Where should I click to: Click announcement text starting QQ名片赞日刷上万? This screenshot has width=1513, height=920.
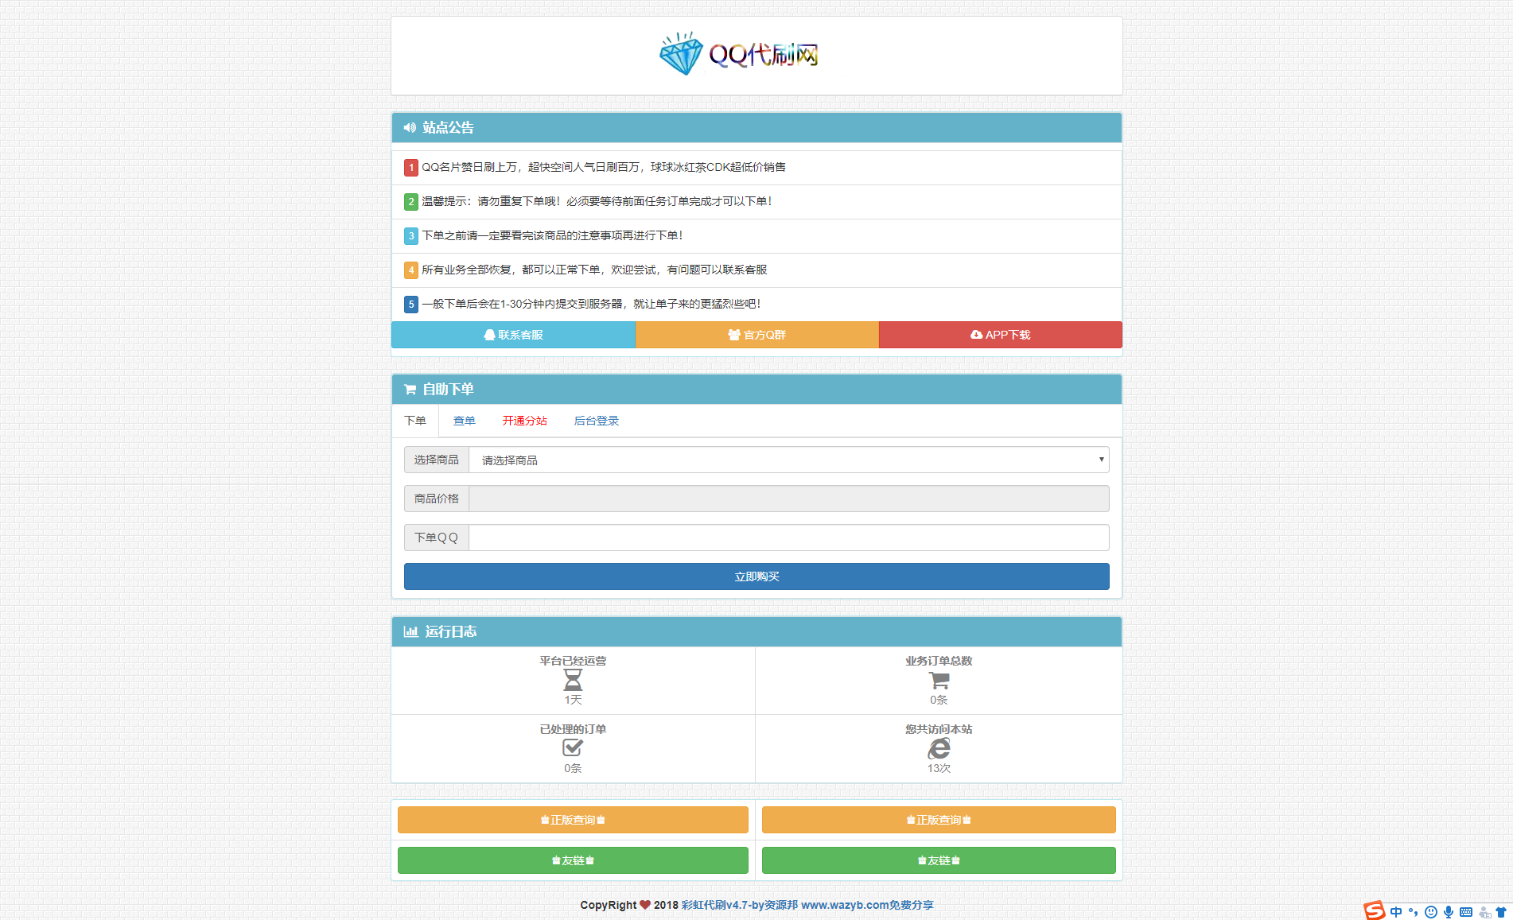pyautogui.click(x=604, y=167)
